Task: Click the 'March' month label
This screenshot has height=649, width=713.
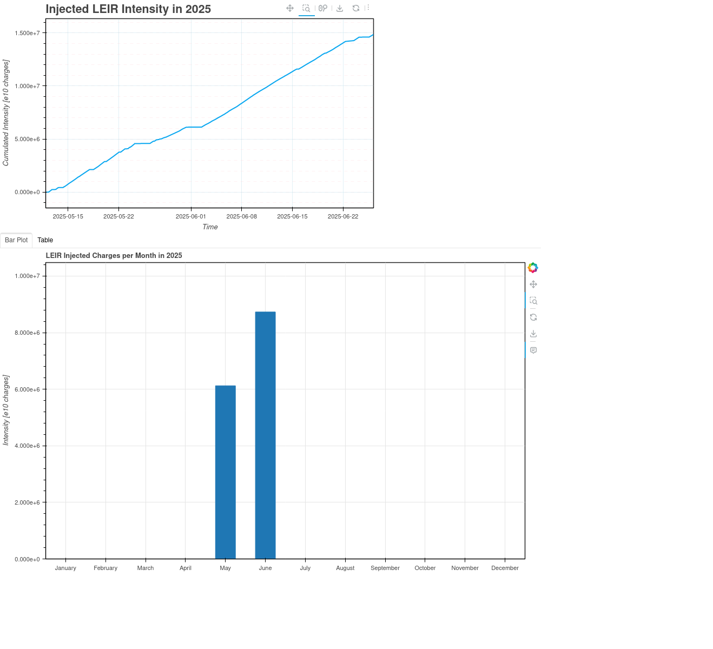Action: [x=146, y=568]
